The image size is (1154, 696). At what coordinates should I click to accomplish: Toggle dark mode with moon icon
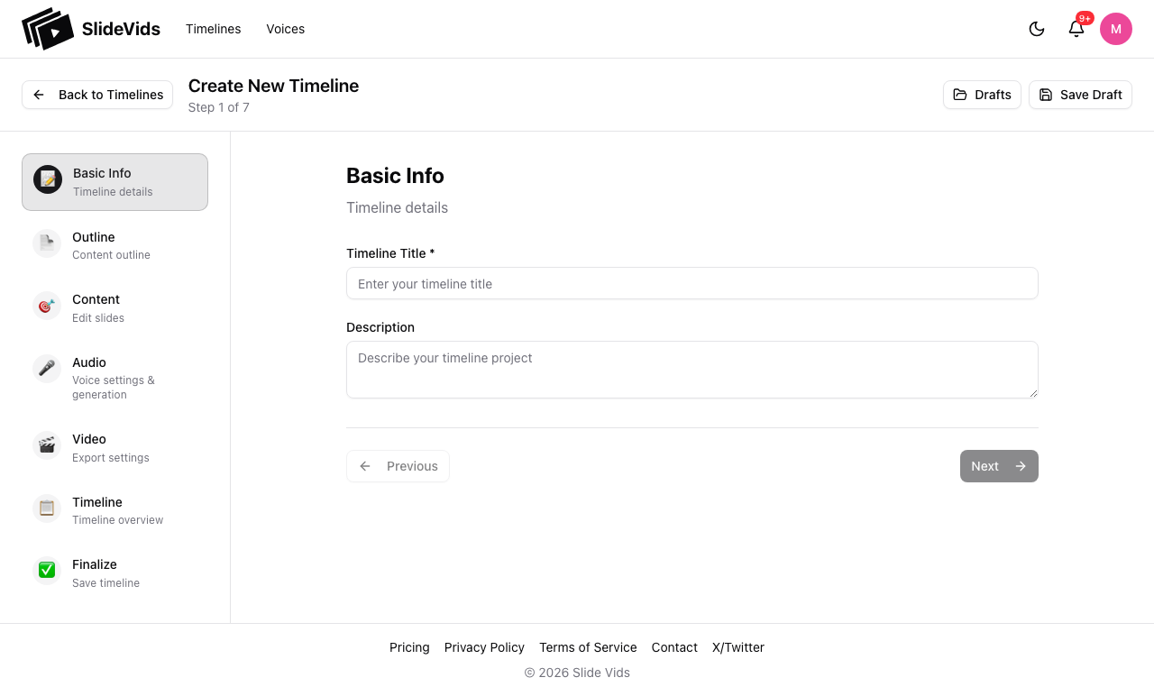1037,29
